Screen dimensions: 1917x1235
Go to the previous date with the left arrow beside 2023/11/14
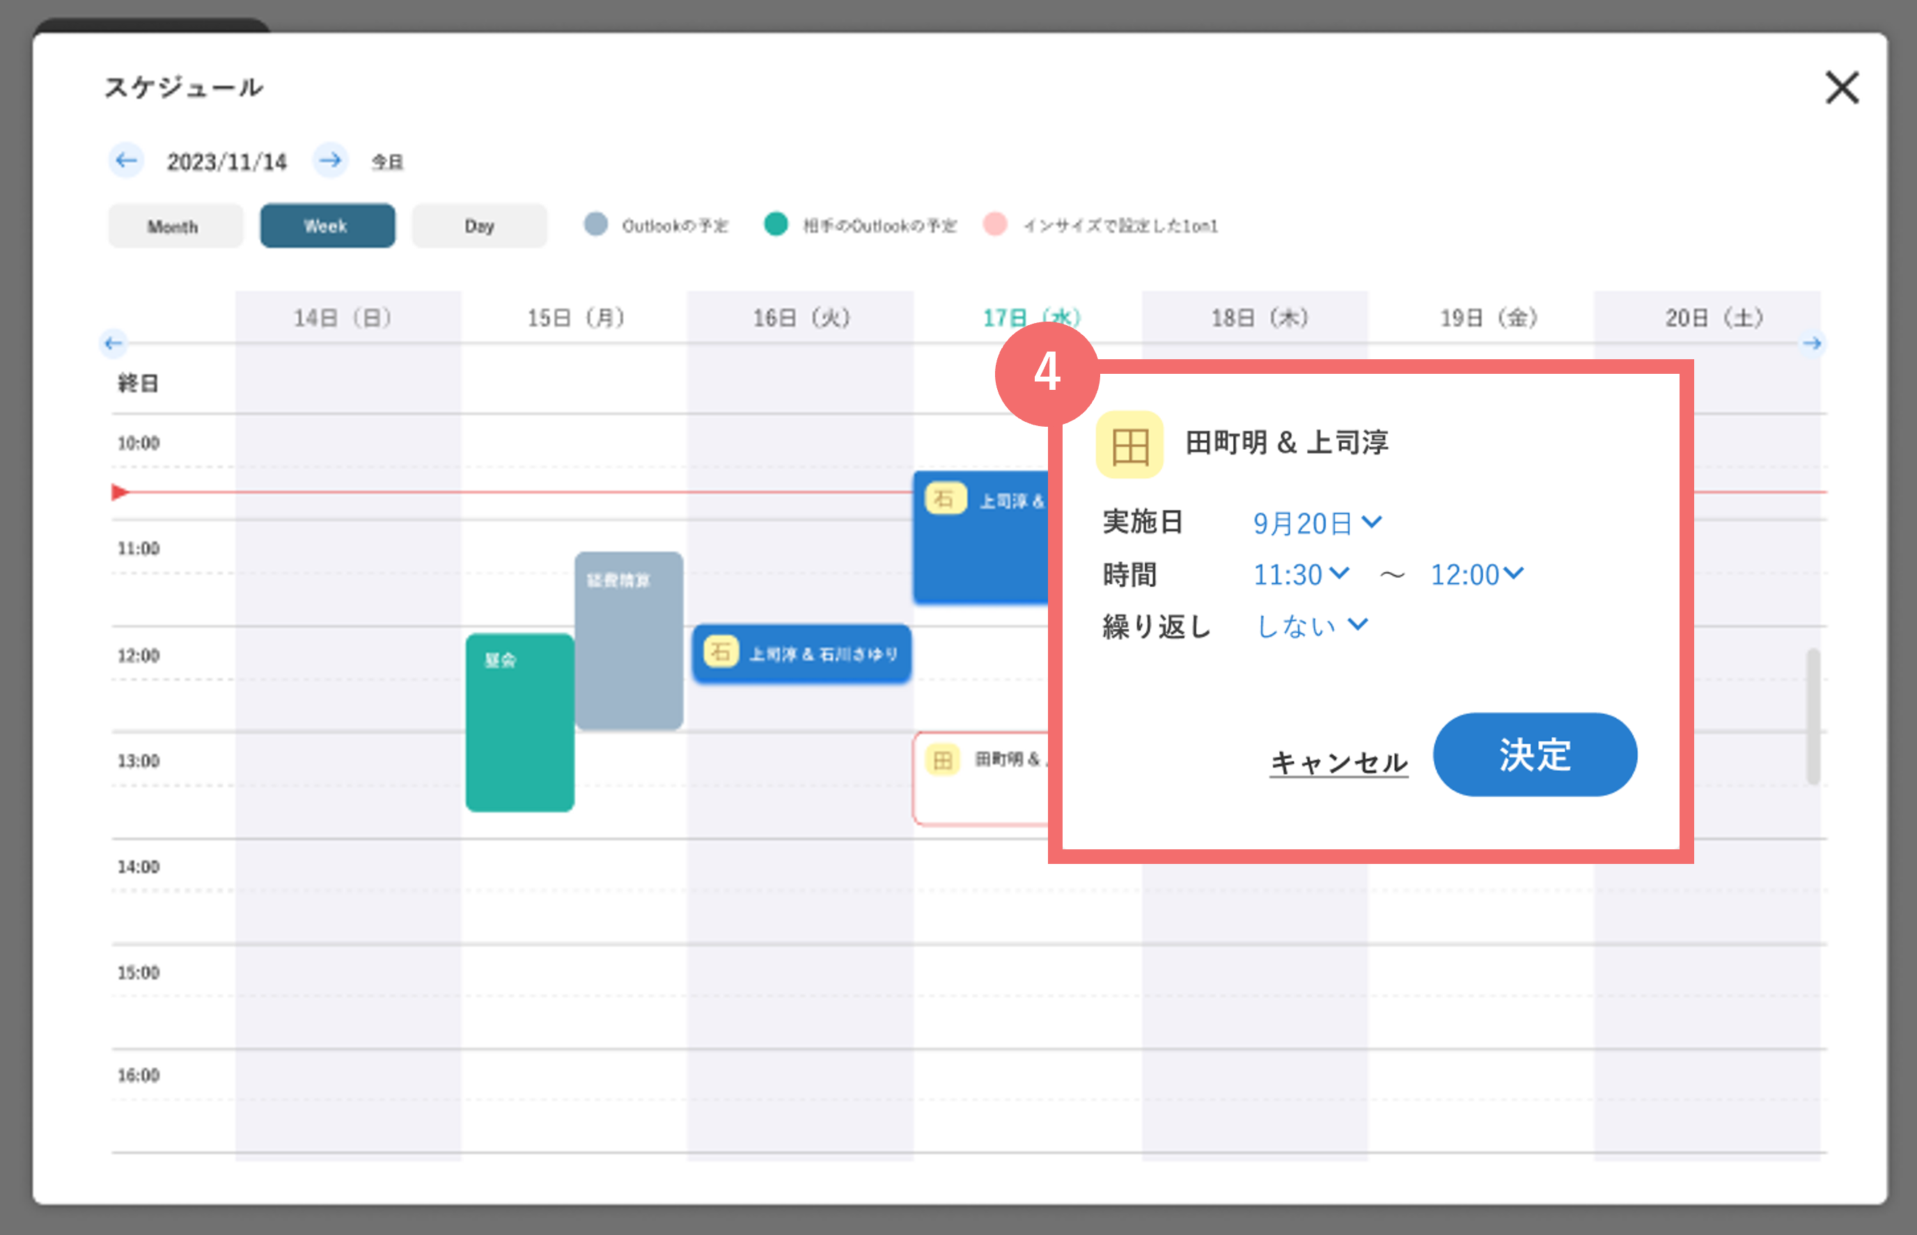click(126, 160)
